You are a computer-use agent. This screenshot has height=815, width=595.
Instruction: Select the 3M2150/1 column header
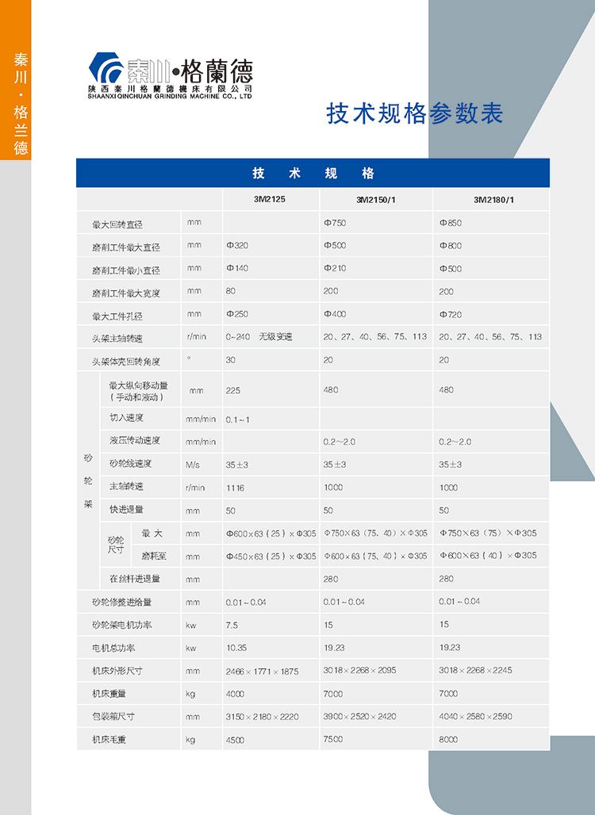point(375,200)
